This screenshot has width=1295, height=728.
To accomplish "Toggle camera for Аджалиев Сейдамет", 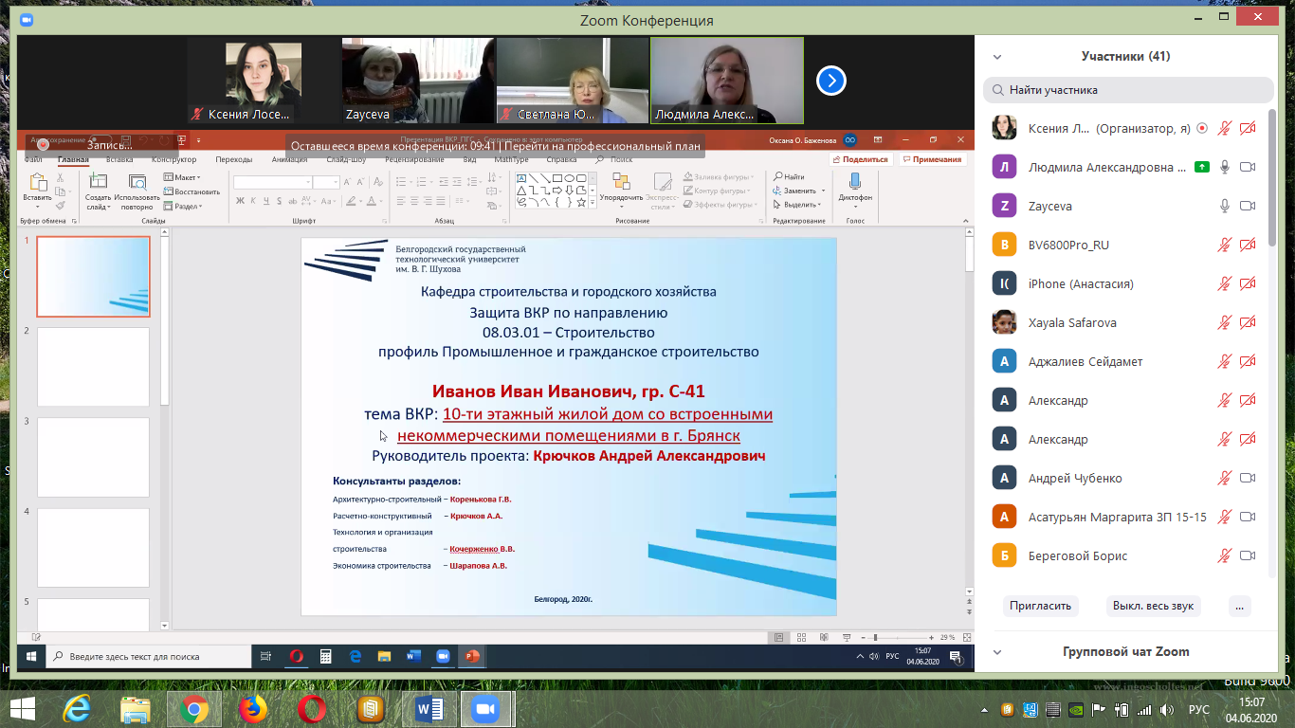I will click(x=1248, y=361).
